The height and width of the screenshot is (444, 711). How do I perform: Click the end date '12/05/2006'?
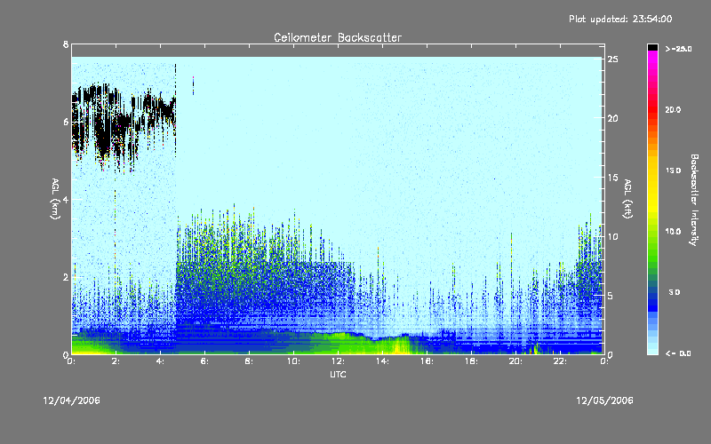(604, 400)
